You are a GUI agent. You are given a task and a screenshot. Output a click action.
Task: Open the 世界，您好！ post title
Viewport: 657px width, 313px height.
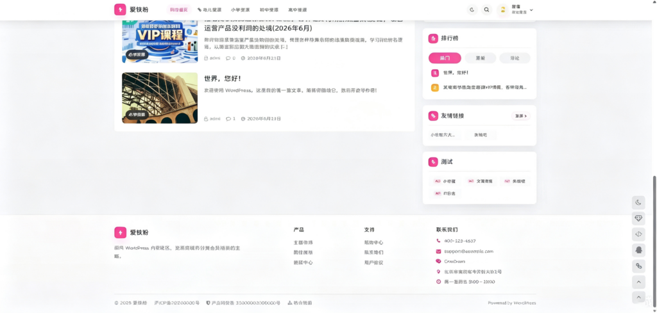(223, 79)
